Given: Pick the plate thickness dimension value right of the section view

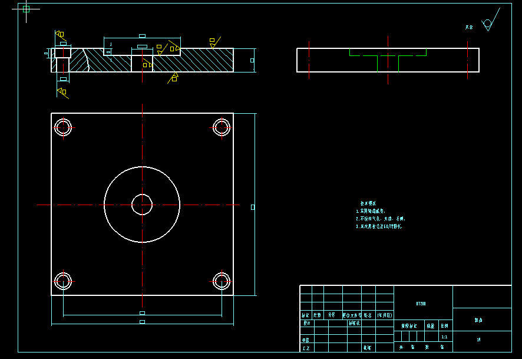Looking at the screenshot, I should coord(252,60).
